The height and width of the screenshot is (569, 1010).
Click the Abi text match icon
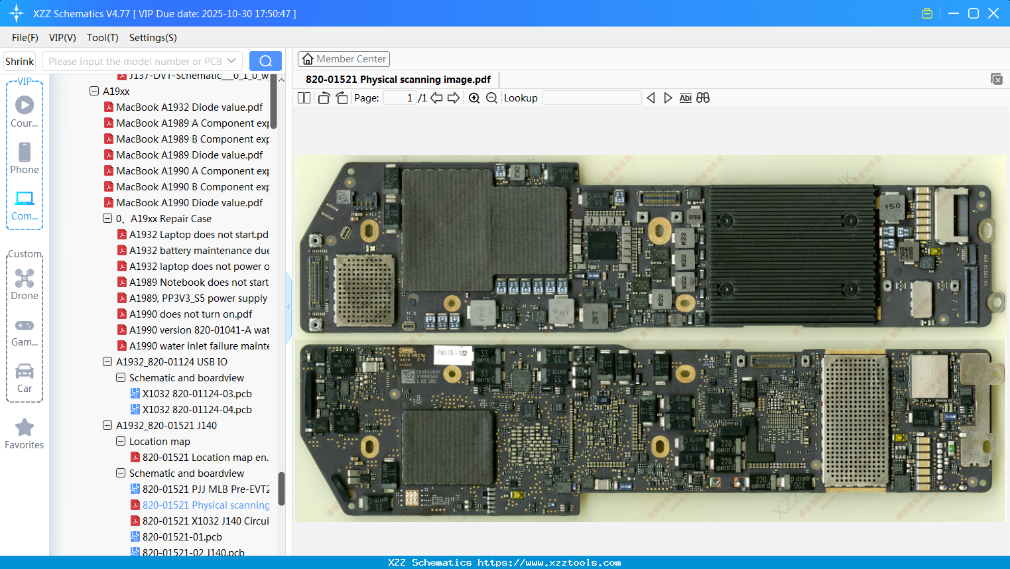tap(686, 98)
